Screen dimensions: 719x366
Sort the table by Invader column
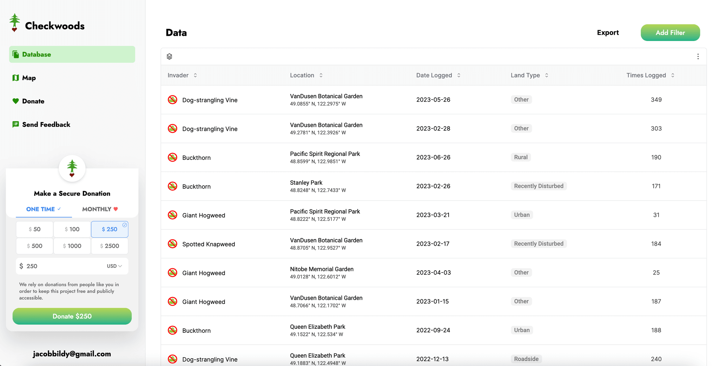click(196, 75)
